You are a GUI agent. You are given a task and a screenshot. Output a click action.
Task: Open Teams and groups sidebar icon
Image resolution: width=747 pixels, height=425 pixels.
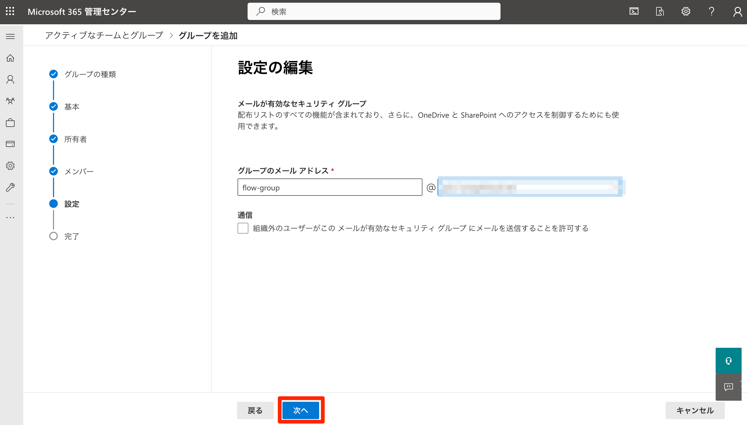10,101
